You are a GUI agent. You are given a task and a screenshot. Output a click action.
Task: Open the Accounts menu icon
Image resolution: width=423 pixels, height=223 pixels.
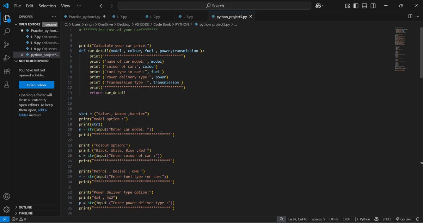(6, 196)
